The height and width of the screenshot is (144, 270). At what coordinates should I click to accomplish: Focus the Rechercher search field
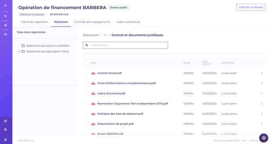[x=125, y=45]
